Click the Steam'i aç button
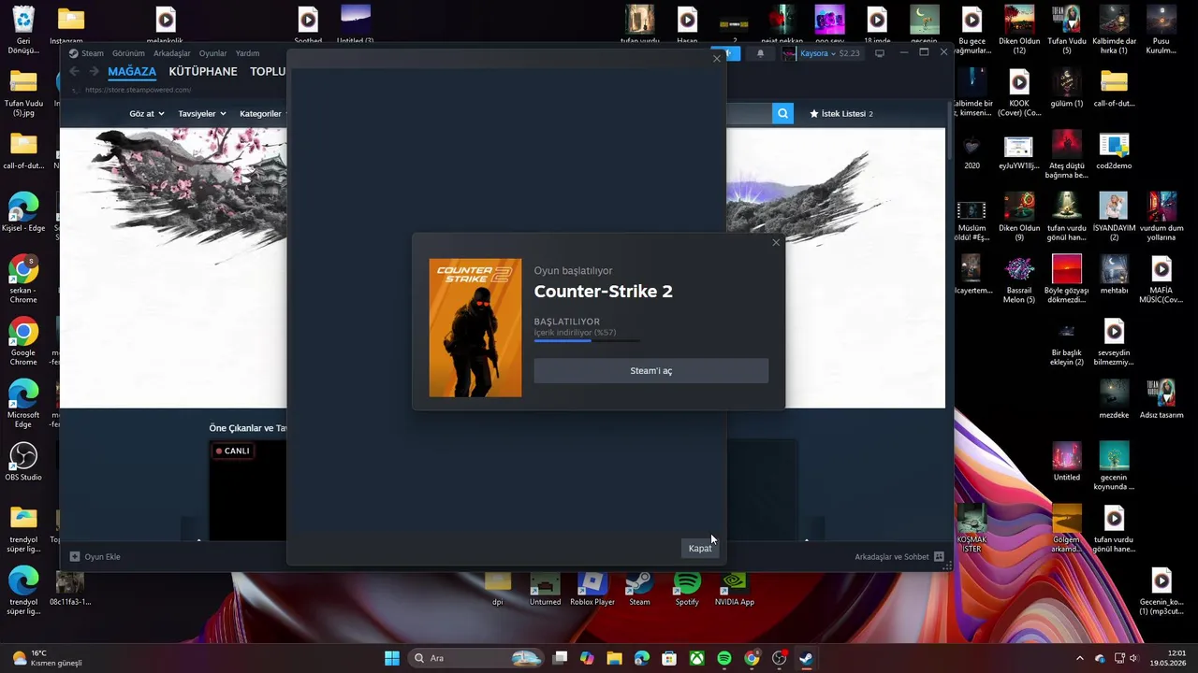1198x673 pixels. click(x=650, y=371)
